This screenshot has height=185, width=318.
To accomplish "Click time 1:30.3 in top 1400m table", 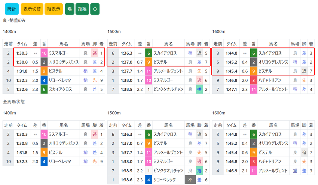I will coord(22,53).
